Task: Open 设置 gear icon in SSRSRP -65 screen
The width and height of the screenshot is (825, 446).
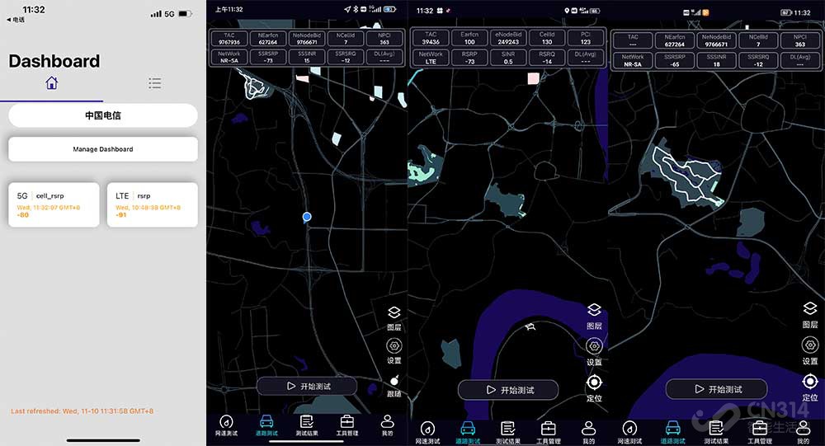Action: coord(810,351)
